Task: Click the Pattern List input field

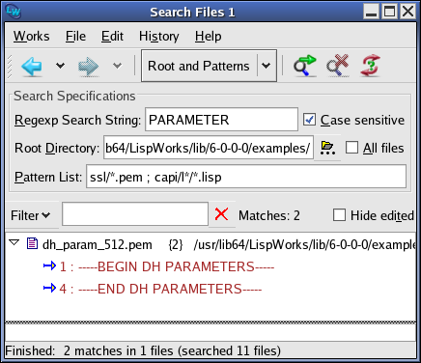Action: pos(246,177)
